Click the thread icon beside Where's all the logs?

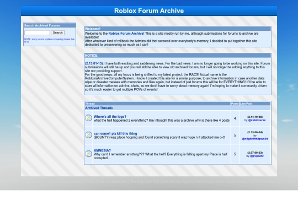(88, 118)
